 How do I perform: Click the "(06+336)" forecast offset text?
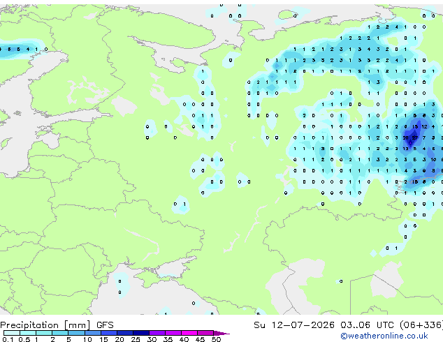421,325
